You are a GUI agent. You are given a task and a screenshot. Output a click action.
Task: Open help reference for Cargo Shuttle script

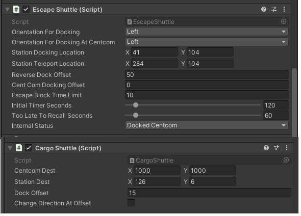click(x=266, y=148)
